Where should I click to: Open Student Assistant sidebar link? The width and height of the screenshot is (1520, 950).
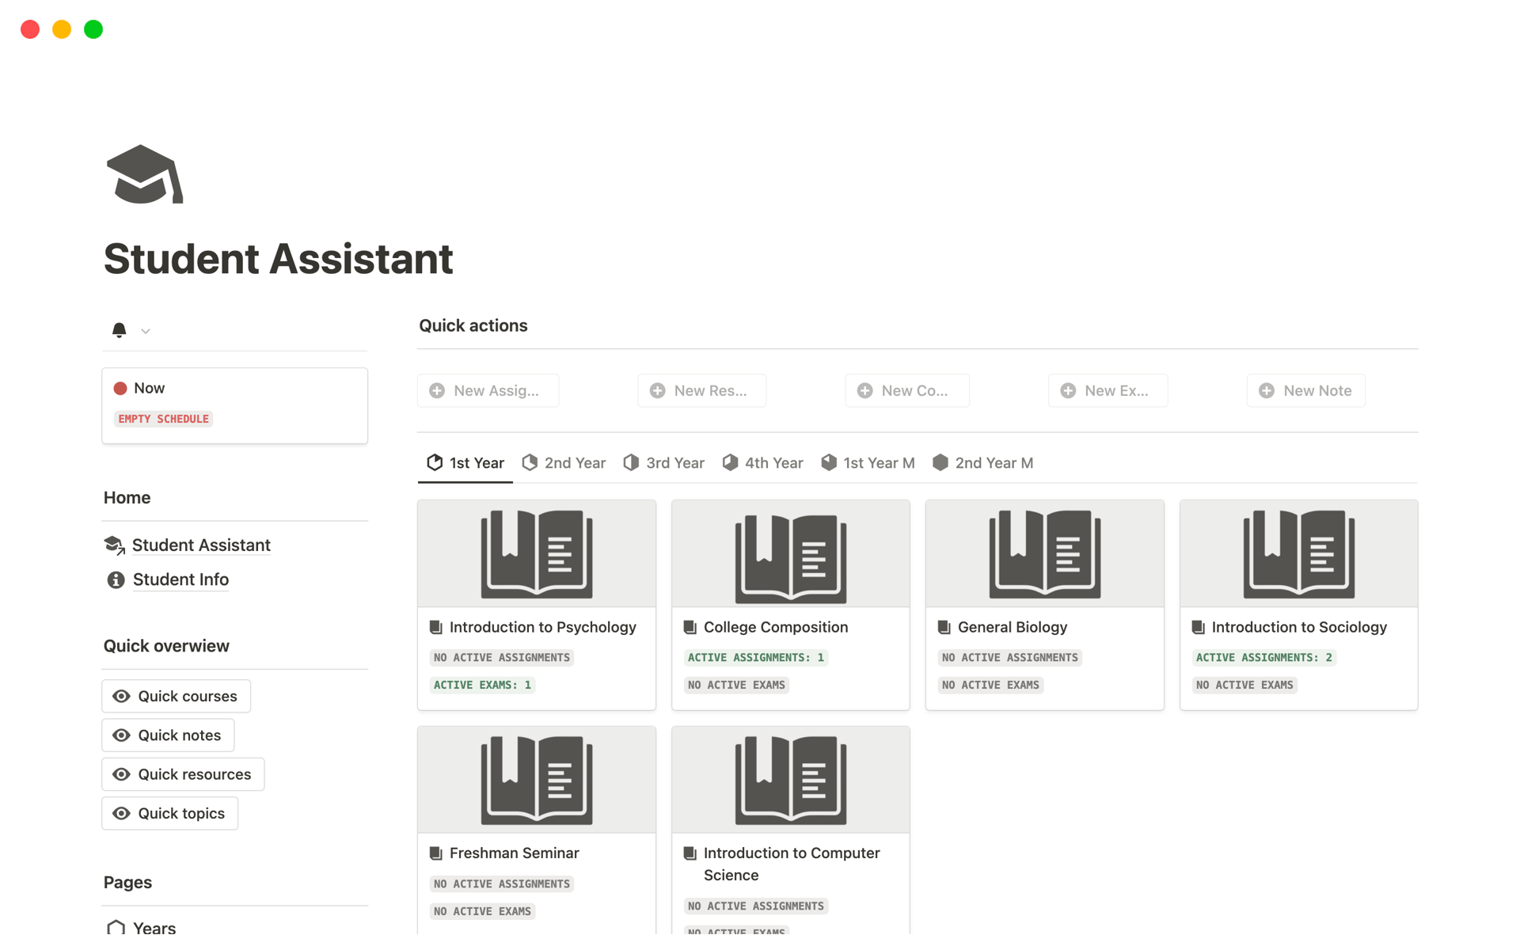click(x=201, y=545)
